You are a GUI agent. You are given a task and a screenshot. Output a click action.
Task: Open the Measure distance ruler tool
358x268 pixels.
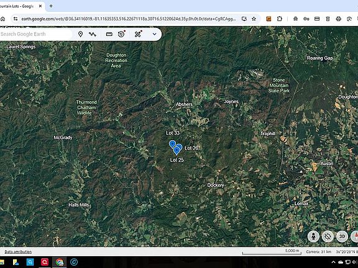pos(109,34)
